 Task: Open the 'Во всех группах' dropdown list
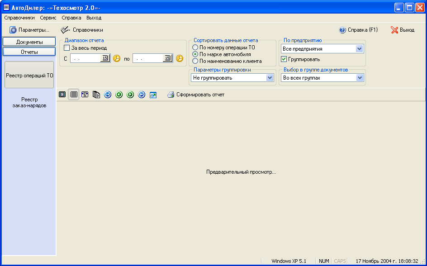coord(360,78)
